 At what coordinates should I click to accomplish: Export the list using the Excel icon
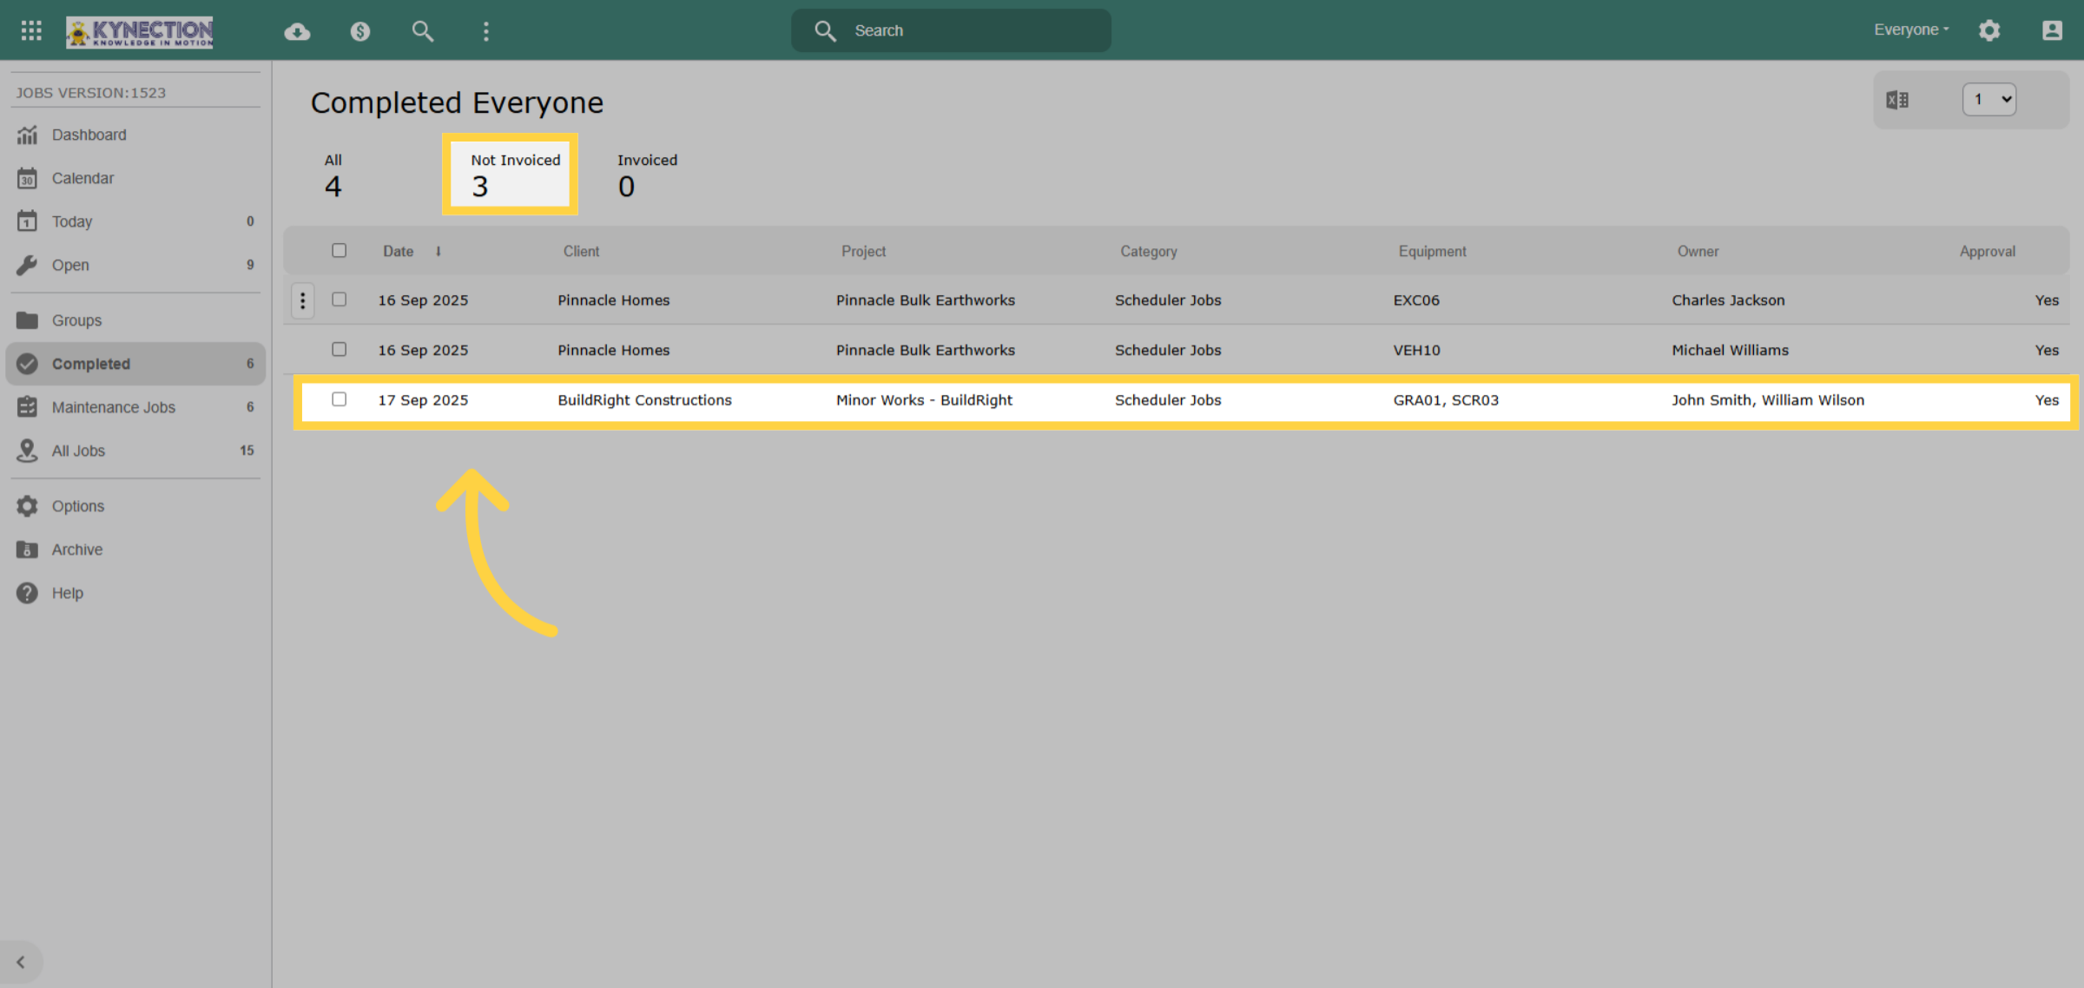tap(1897, 100)
